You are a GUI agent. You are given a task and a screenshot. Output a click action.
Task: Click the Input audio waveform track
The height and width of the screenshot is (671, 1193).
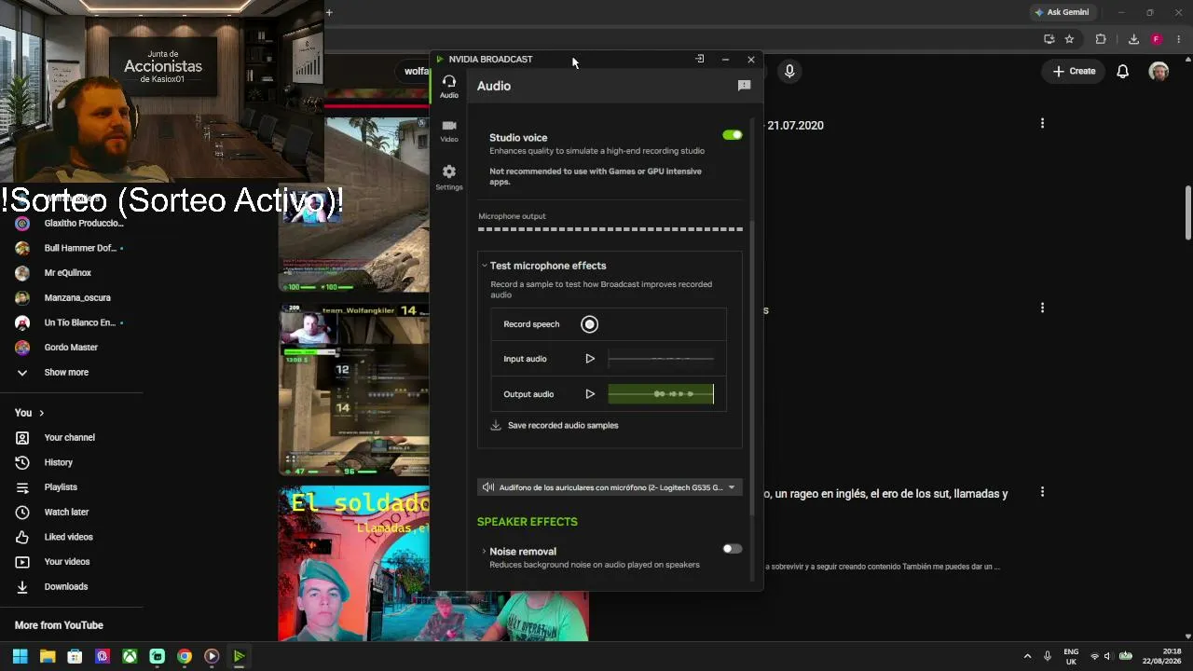pos(661,359)
